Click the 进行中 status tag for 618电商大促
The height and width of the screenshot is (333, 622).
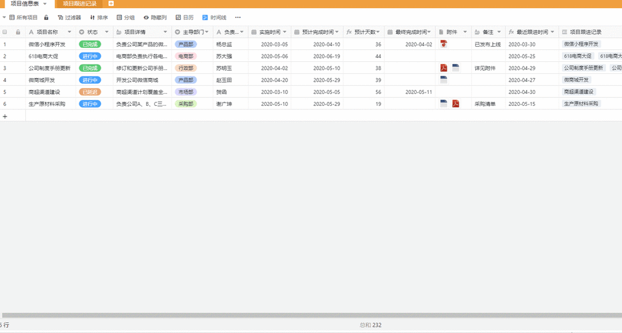pyautogui.click(x=90, y=57)
